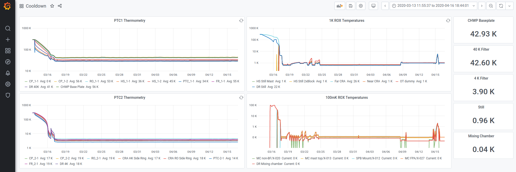Toggle cycle view mode monitor icon

373,6
